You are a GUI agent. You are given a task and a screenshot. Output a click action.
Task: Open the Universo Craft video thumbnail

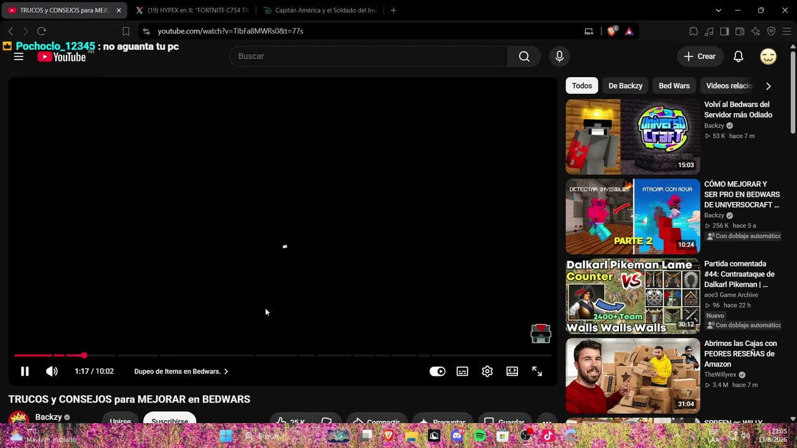(x=633, y=137)
